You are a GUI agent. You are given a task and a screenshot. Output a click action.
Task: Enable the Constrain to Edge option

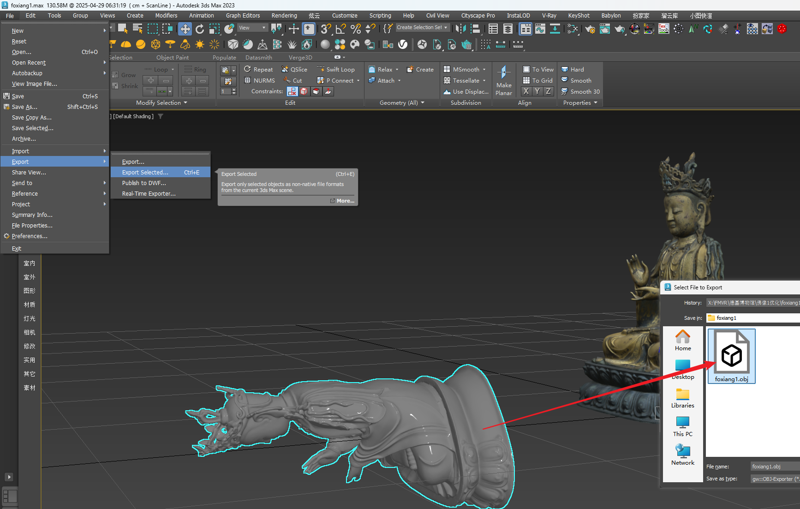pos(304,91)
